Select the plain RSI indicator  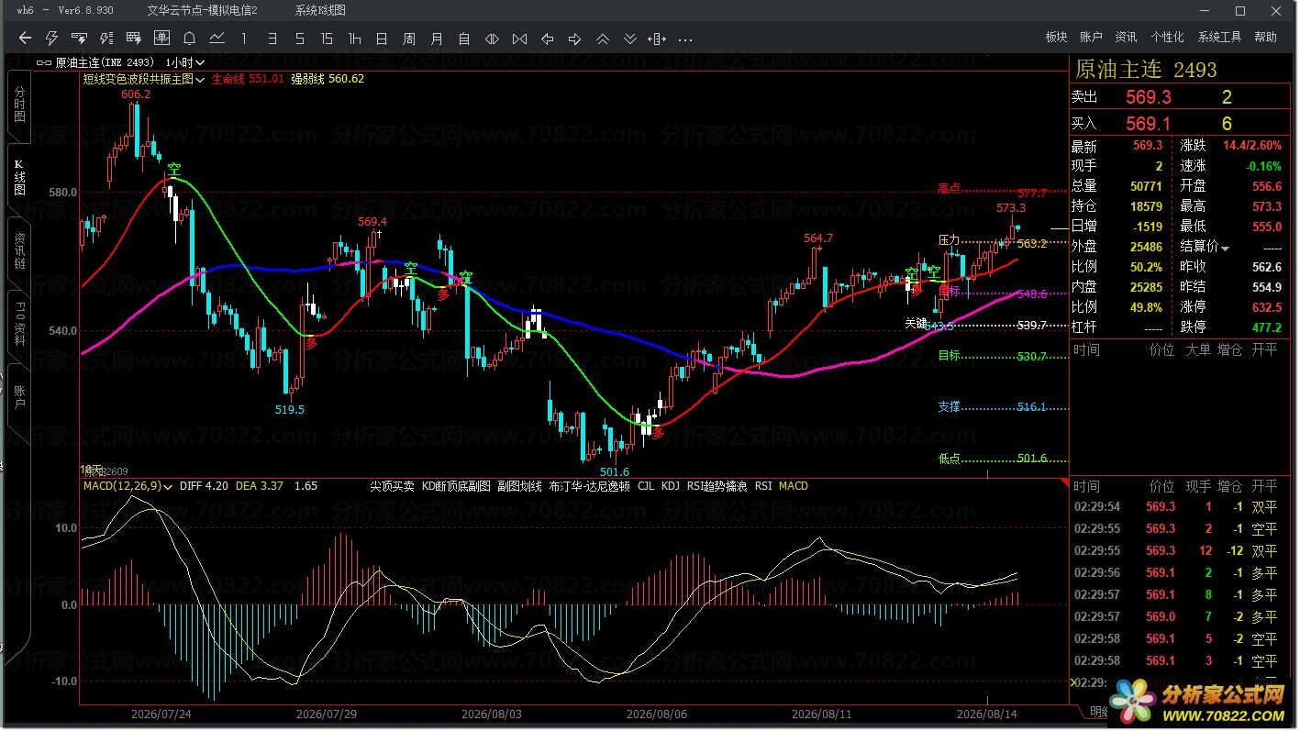pyautogui.click(x=763, y=486)
